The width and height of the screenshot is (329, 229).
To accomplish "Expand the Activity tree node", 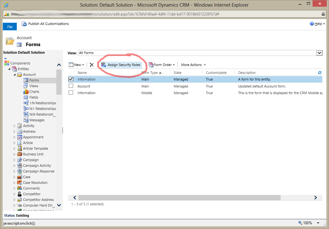I will point(14,126).
